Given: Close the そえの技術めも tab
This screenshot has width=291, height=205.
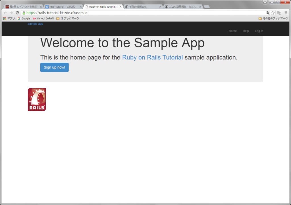Looking at the screenshot, I should (160, 7).
